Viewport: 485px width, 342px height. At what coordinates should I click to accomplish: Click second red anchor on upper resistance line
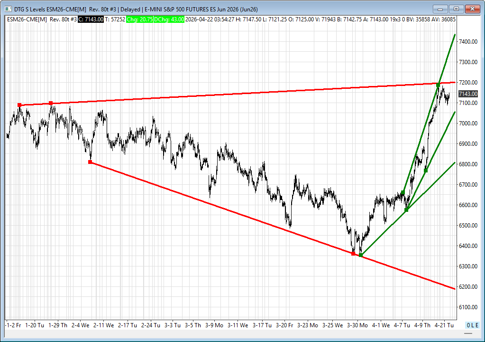click(x=51, y=103)
